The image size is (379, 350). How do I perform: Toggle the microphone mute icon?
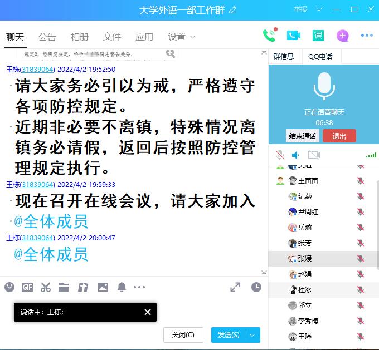[x=280, y=155]
